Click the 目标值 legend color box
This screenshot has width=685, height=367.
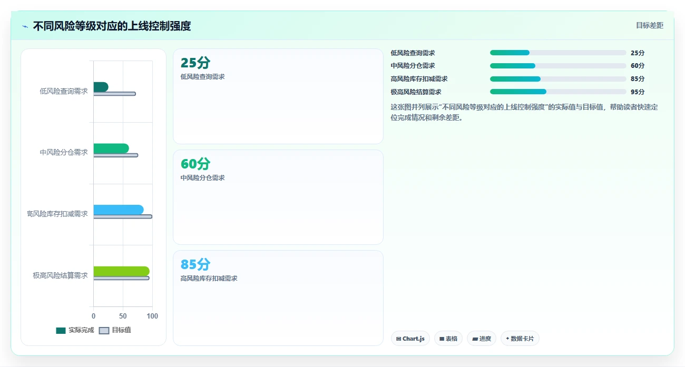(x=104, y=331)
